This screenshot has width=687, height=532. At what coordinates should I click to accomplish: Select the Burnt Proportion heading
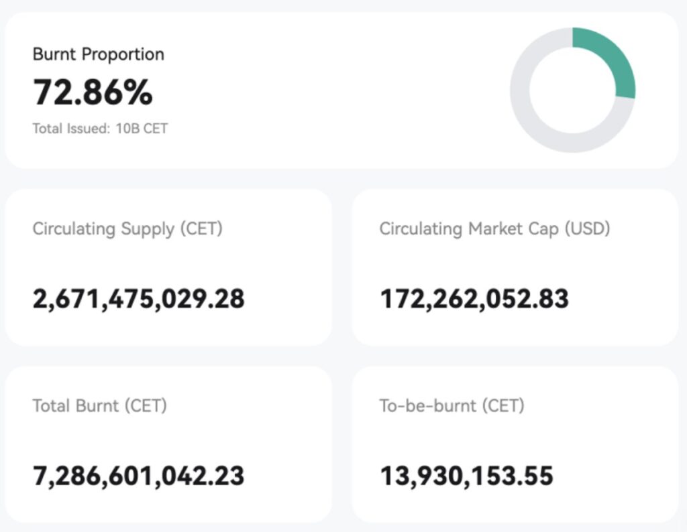98,54
